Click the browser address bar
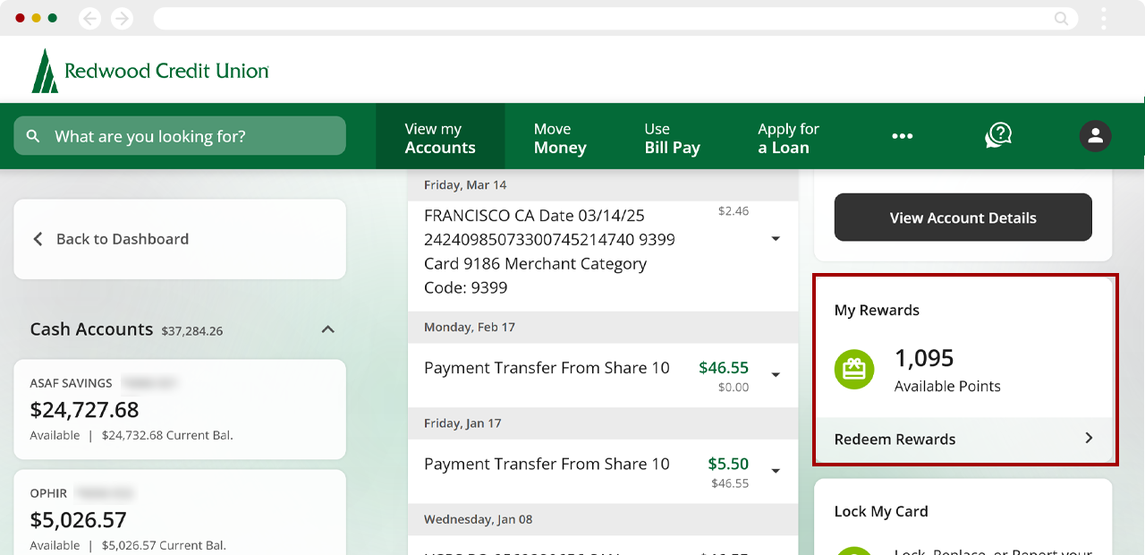Viewport: 1145px width, 555px height. [615, 18]
